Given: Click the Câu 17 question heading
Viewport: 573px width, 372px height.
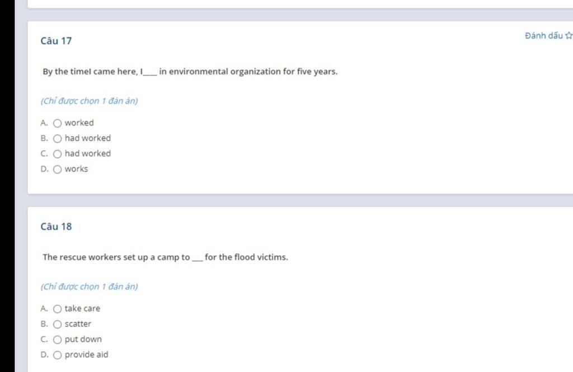Looking at the screenshot, I should [x=56, y=41].
